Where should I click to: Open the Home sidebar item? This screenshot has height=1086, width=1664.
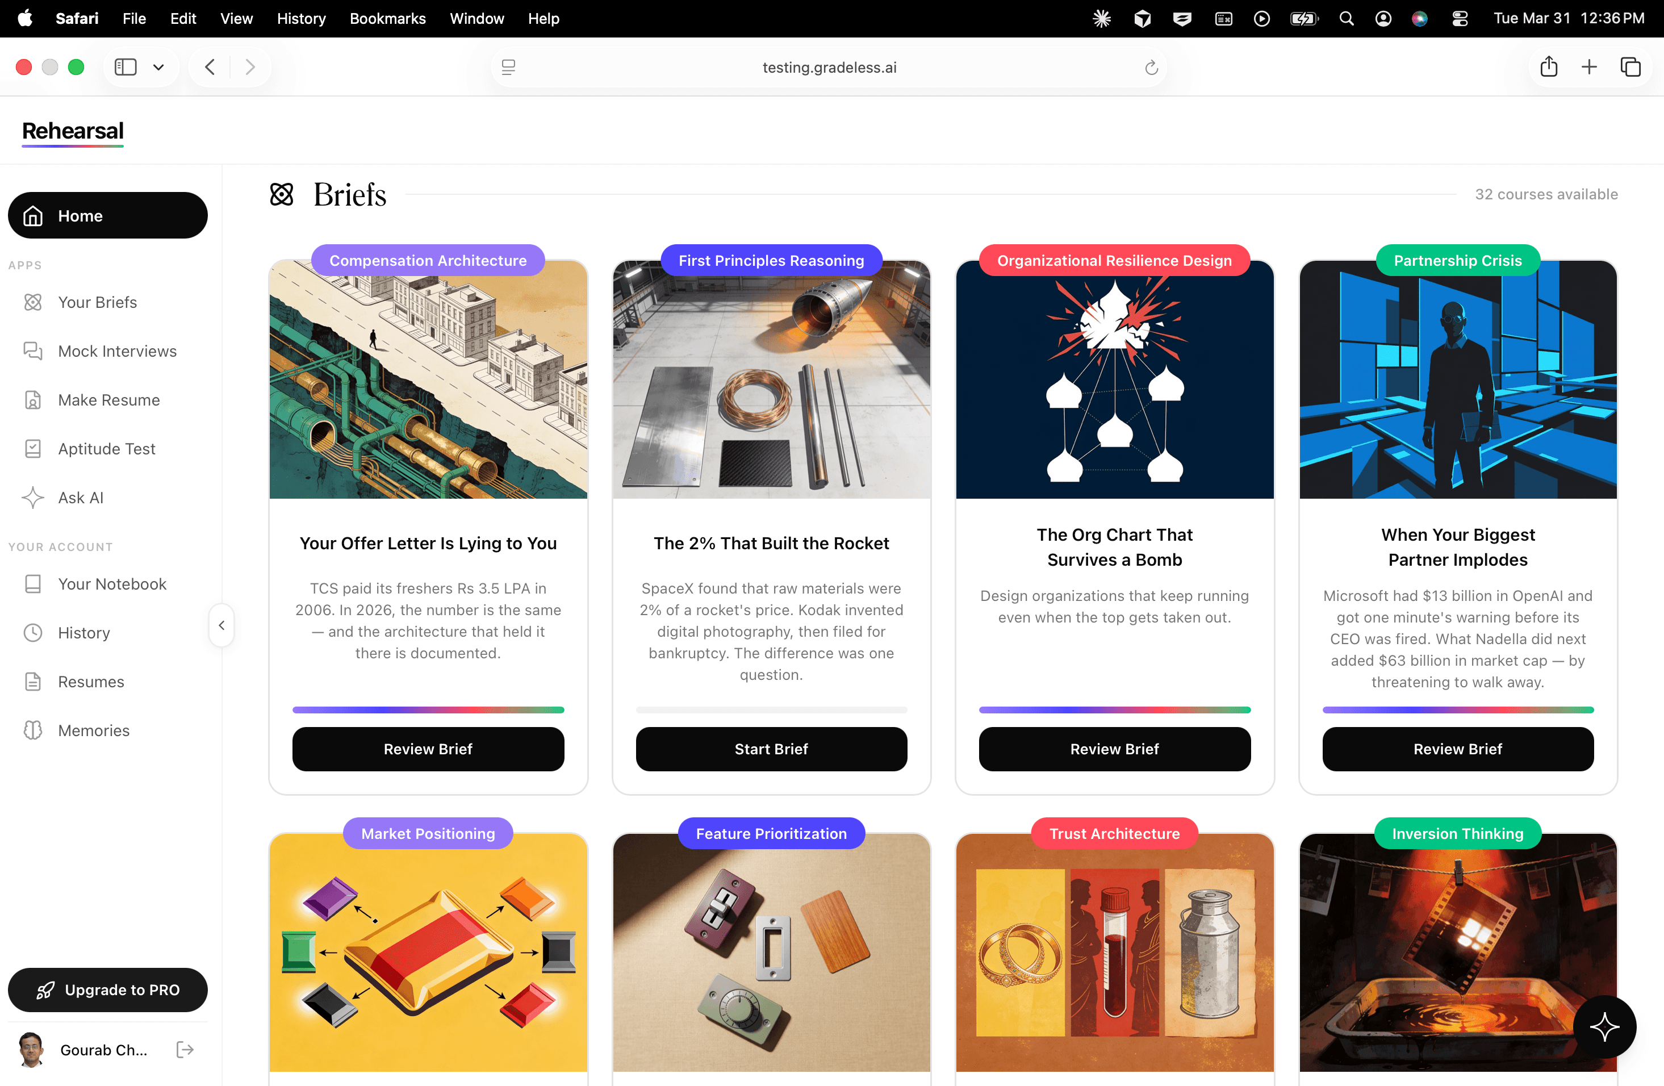[108, 215]
